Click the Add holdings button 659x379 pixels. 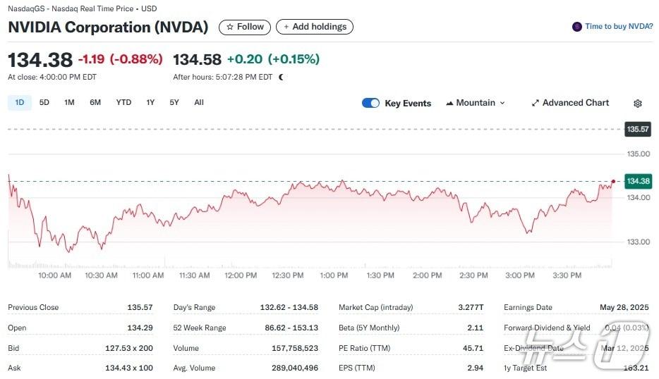(x=315, y=27)
